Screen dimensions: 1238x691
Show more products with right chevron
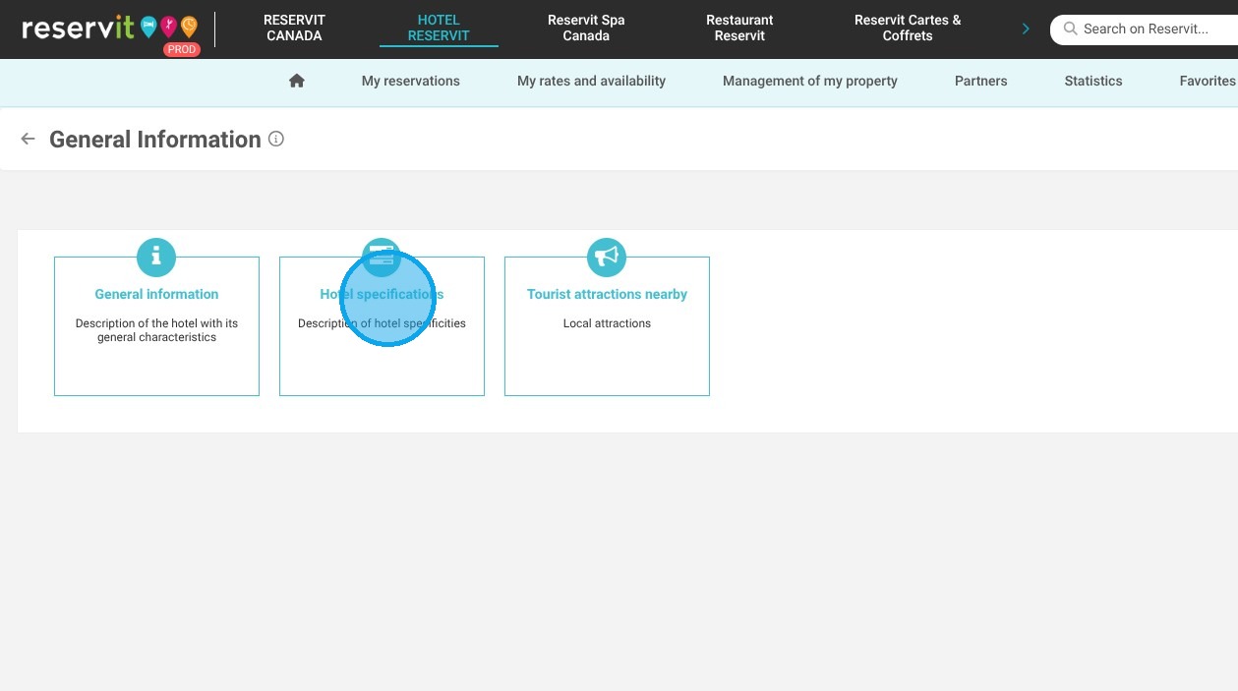(1026, 29)
